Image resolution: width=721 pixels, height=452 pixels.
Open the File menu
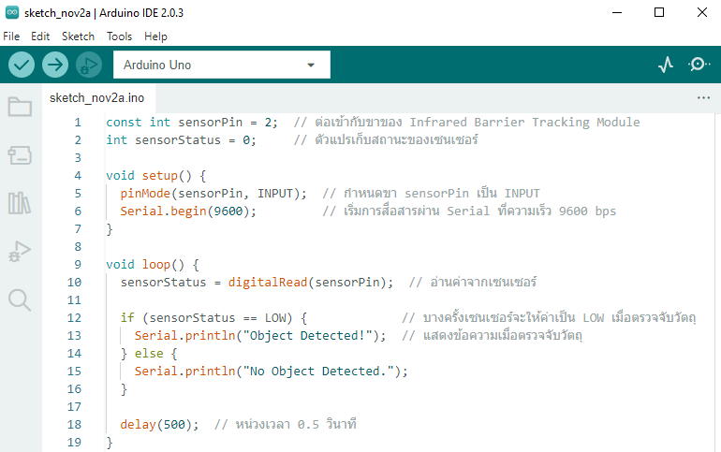[x=11, y=36]
